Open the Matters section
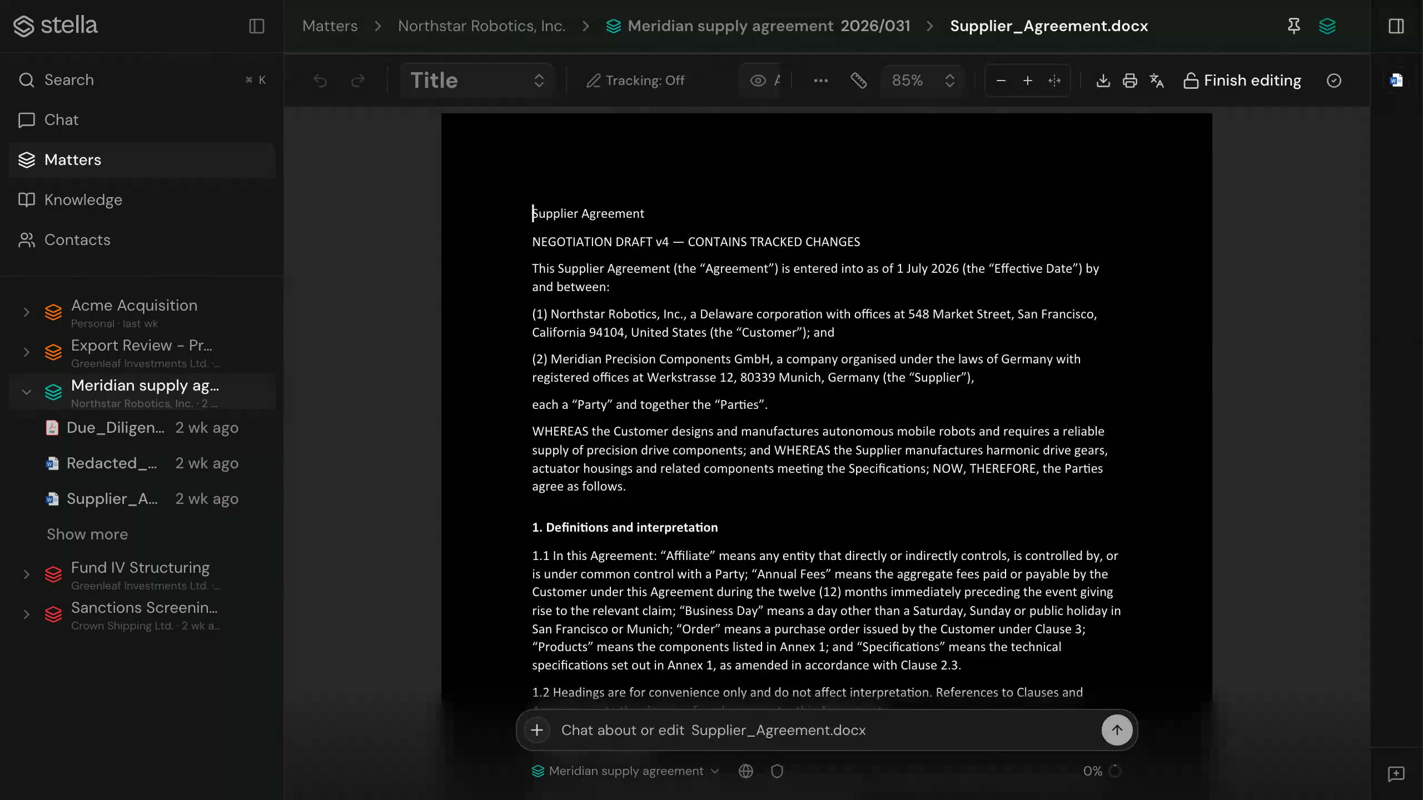Image resolution: width=1423 pixels, height=800 pixels. tap(142, 160)
